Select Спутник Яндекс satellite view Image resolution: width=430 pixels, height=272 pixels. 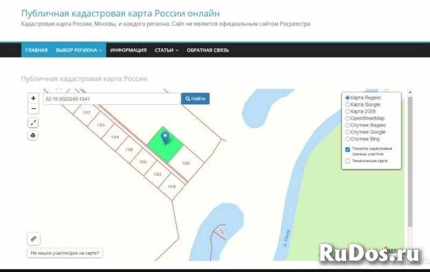pyautogui.click(x=348, y=125)
